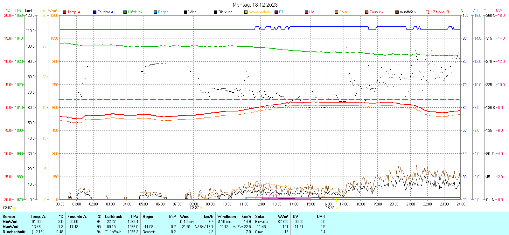The width and height of the screenshot is (509, 235).
Task: Click the sunset marker at 16:34
Action: pyautogui.click(x=337, y=208)
